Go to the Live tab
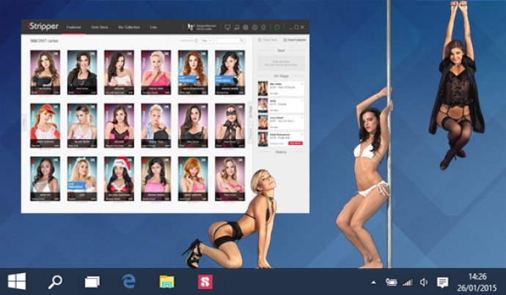This screenshot has height=295, width=506. tap(153, 27)
